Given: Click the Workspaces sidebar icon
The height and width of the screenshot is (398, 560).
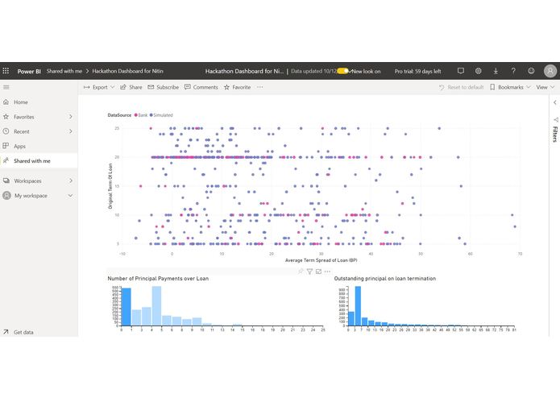Looking at the screenshot, I should [x=6, y=180].
